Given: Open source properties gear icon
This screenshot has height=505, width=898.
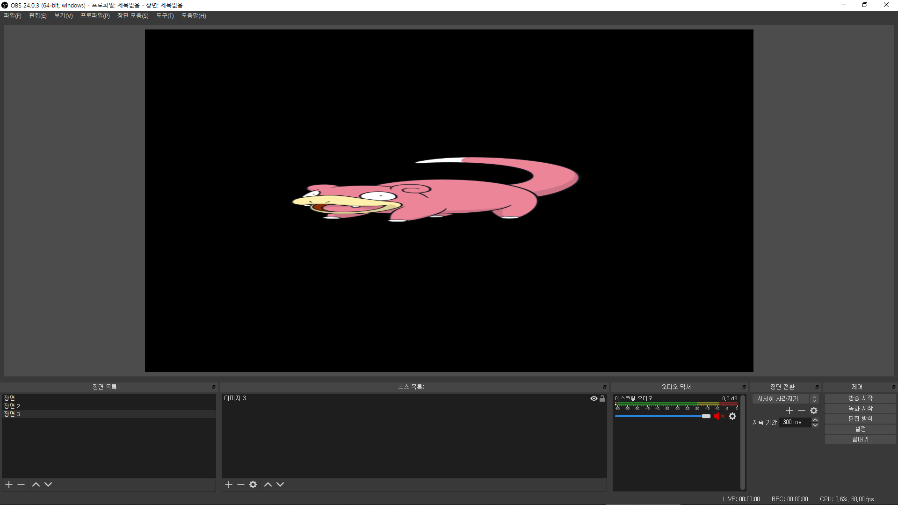Looking at the screenshot, I should pyautogui.click(x=253, y=484).
